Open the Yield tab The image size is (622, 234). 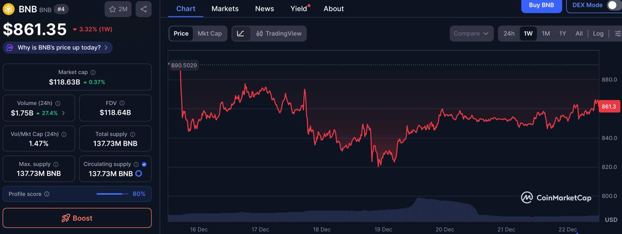coord(299,9)
